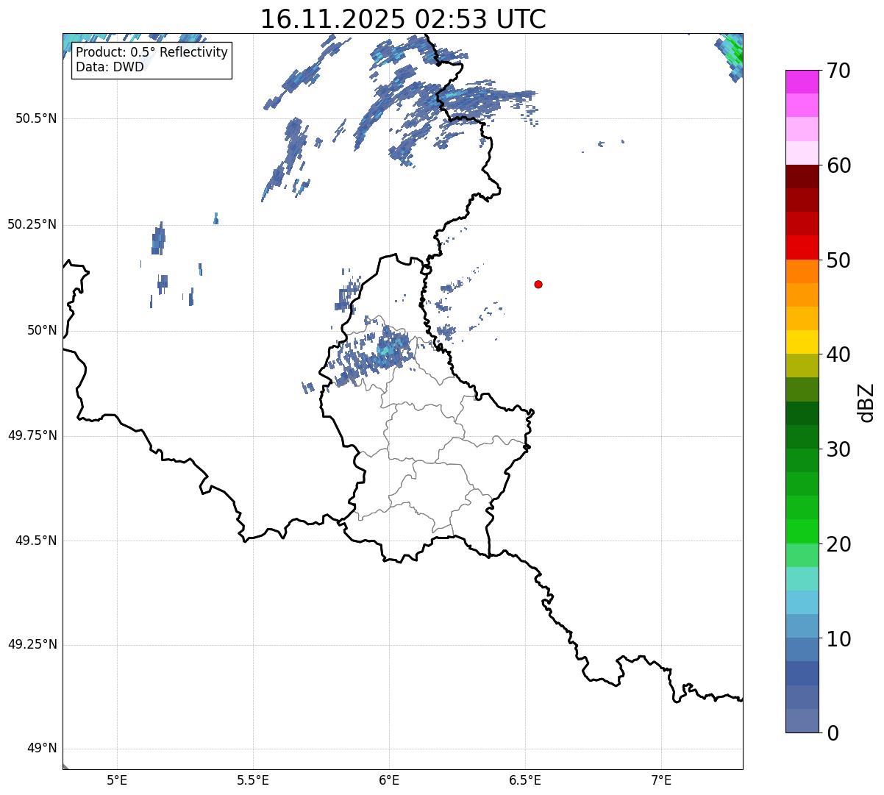Image resolution: width=884 pixels, height=795 pixels.
Task: Click the 10 dBZ colorbar label
Action: pos(838,638)
